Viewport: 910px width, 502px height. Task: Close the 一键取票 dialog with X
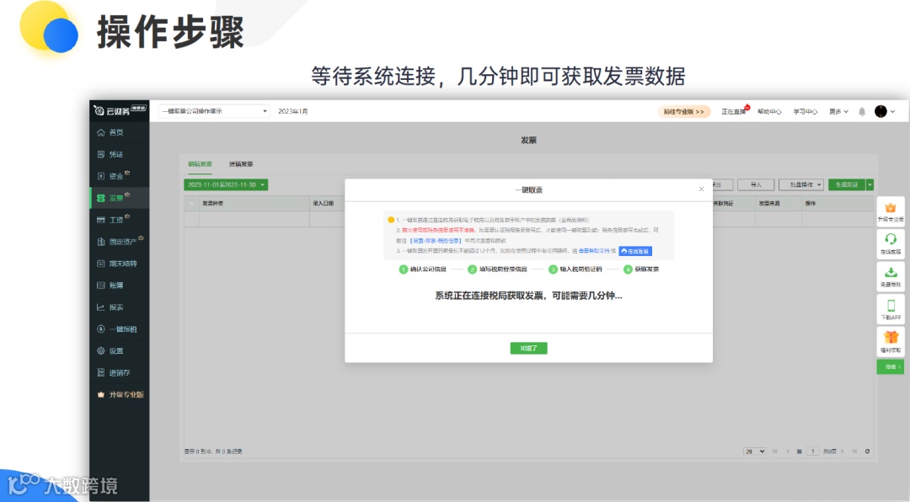click(x=701, y=190)
